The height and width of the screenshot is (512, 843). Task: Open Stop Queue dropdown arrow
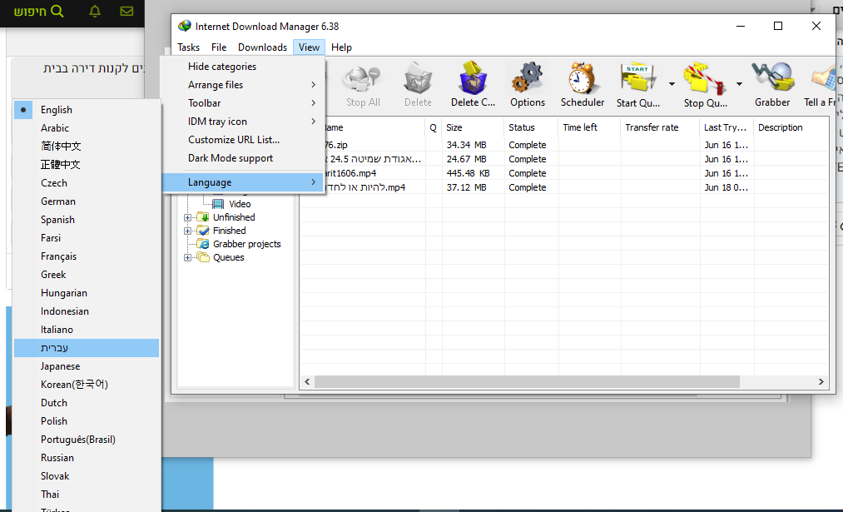point(739,84)
